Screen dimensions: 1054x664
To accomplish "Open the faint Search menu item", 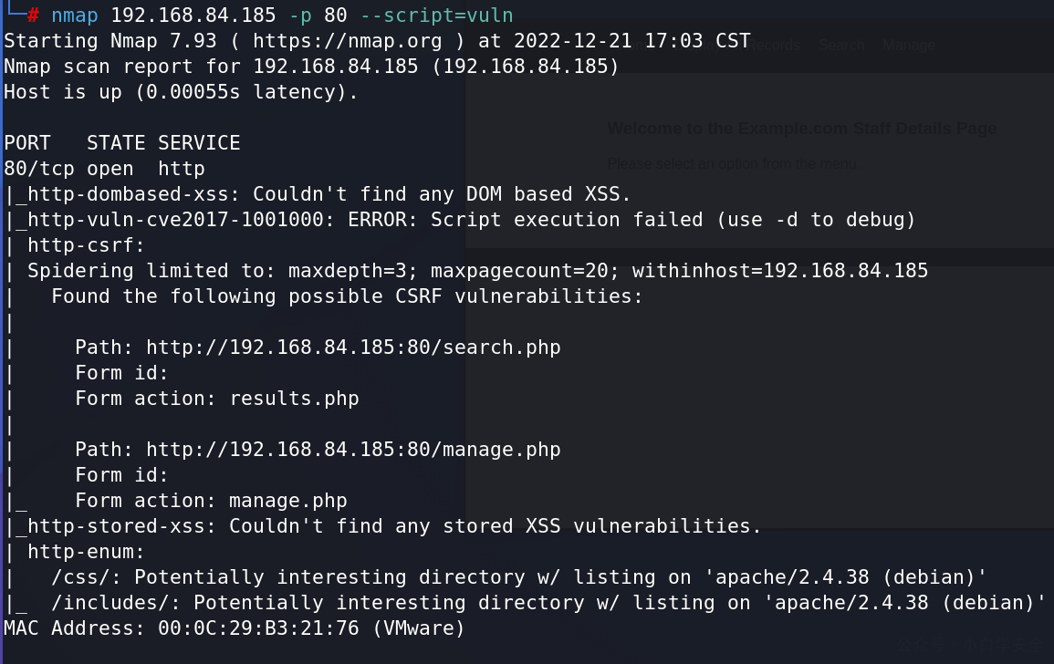I will 840,45.
